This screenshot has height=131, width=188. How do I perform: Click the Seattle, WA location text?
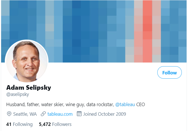pyautogui.click(x=25, y=114)
